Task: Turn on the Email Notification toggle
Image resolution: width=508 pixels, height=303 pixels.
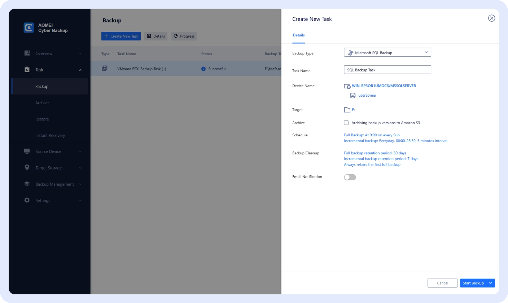Action: point(350,177)
